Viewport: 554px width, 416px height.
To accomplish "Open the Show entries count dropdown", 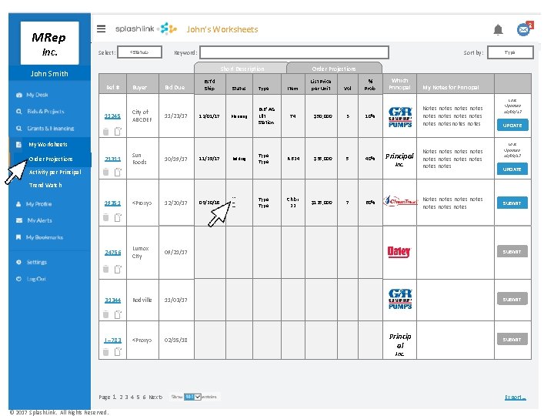I will [192, 397].
